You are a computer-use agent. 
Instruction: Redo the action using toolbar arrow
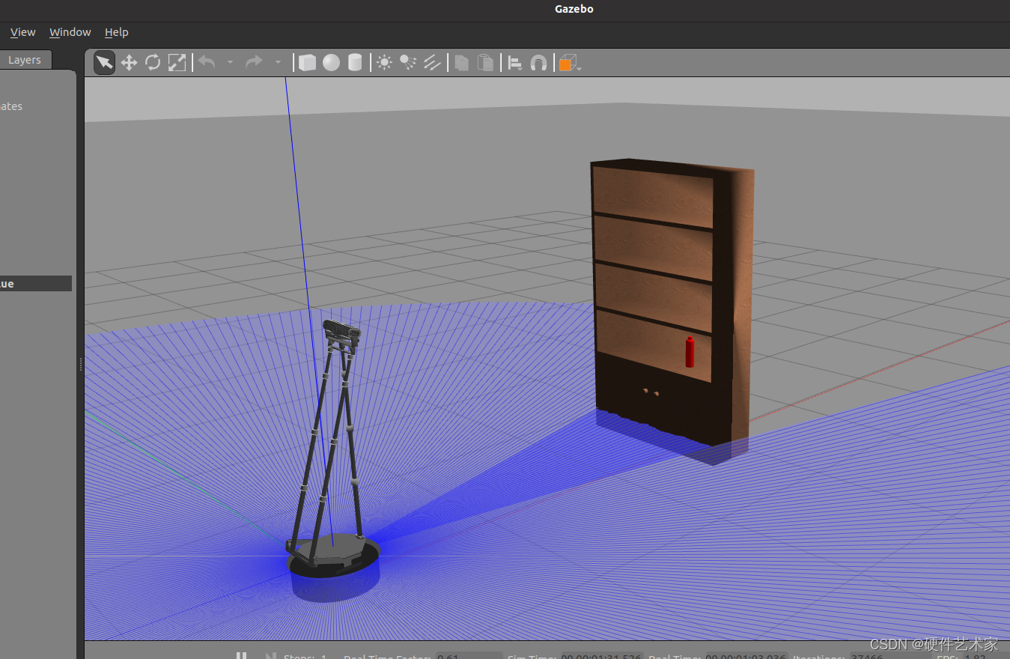pos(255,62)
